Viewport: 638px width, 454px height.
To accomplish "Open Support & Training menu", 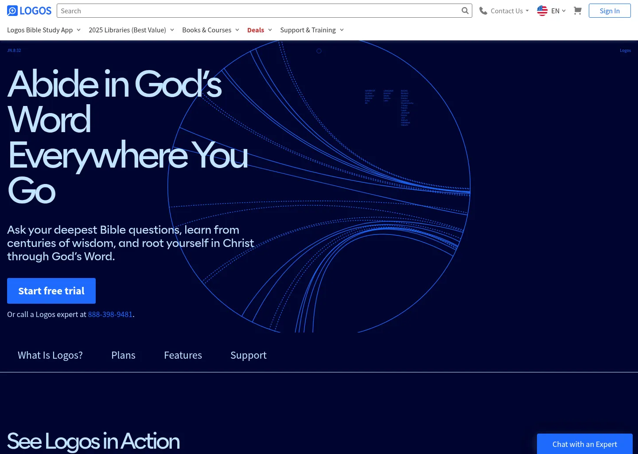I will 308,30.
